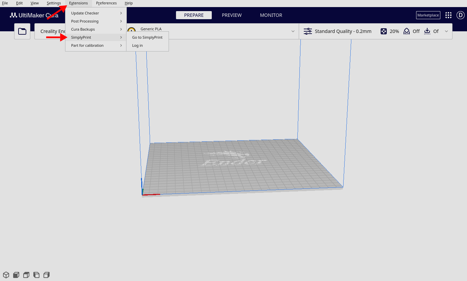Switch to front view cube
The width and height of the screenshot is (467, 281).
(16, 275)
